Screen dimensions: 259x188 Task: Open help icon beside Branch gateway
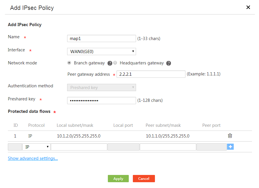tap(110, 63)
